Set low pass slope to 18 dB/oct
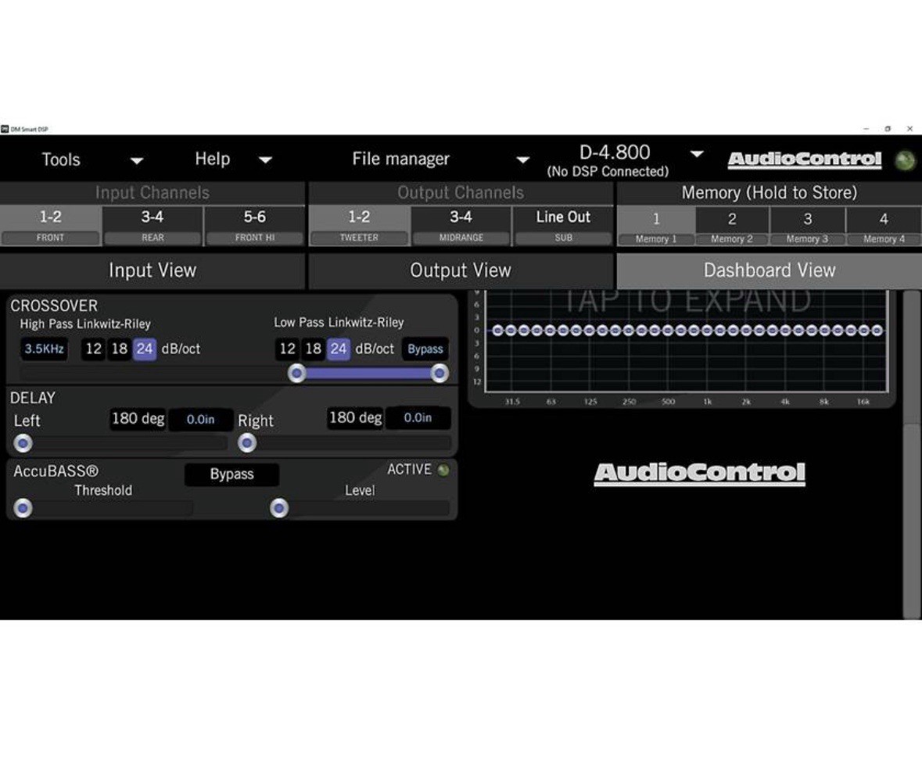 (314, 349)
